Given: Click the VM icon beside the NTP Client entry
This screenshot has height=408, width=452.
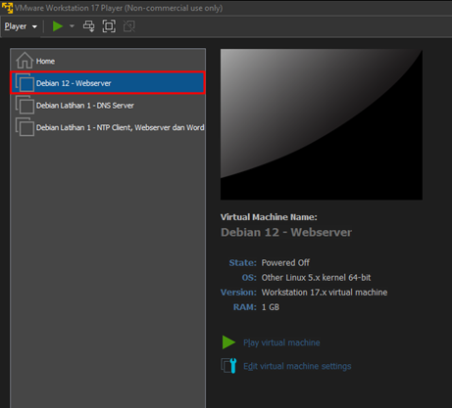Looking at the screenshot, I should 25,127.
